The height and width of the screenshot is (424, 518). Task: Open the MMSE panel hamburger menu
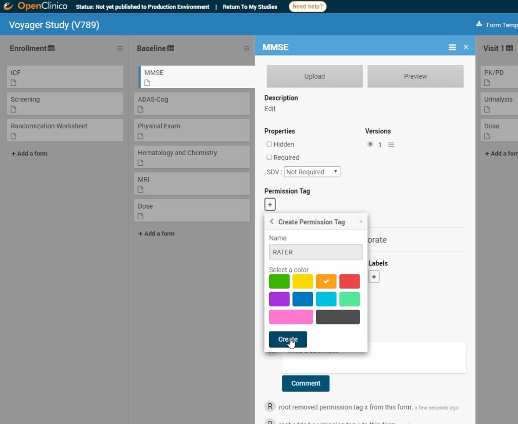452,47
